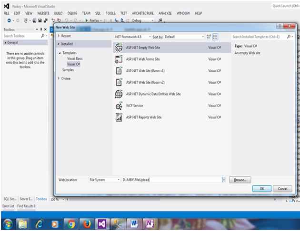
Task: Open the DEBUG menu
Action: point(72,13)
